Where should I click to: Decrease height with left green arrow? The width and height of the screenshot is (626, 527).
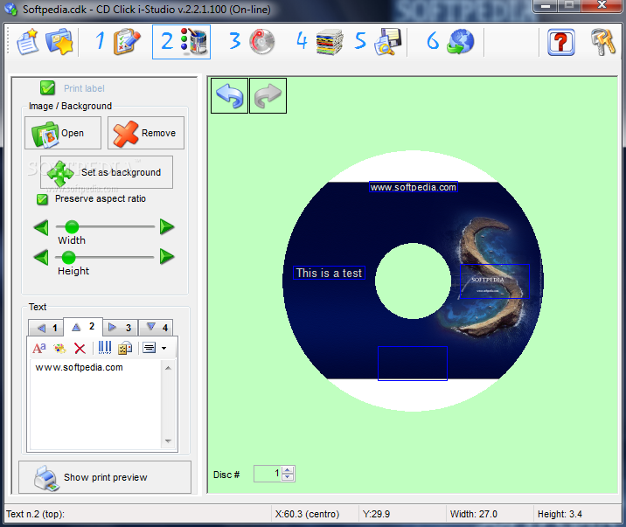coord(41,257)
